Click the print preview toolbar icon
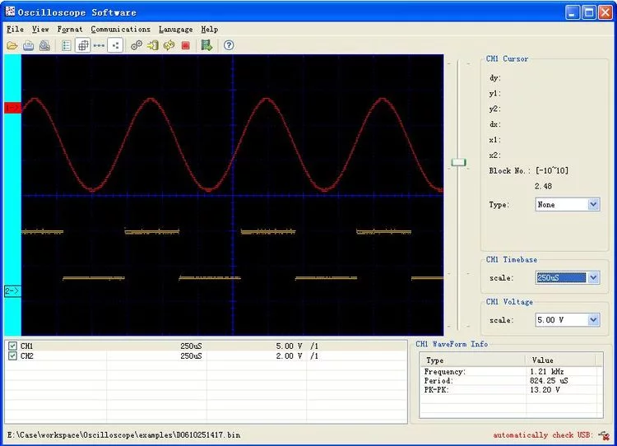The height and width of the screenshot is (446, 617). (44, 45)
